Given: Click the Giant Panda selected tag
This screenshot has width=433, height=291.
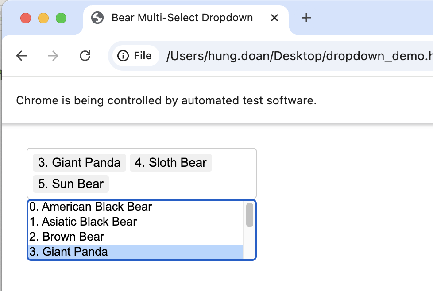Looking at the screenshot, I should click(79, 163).
